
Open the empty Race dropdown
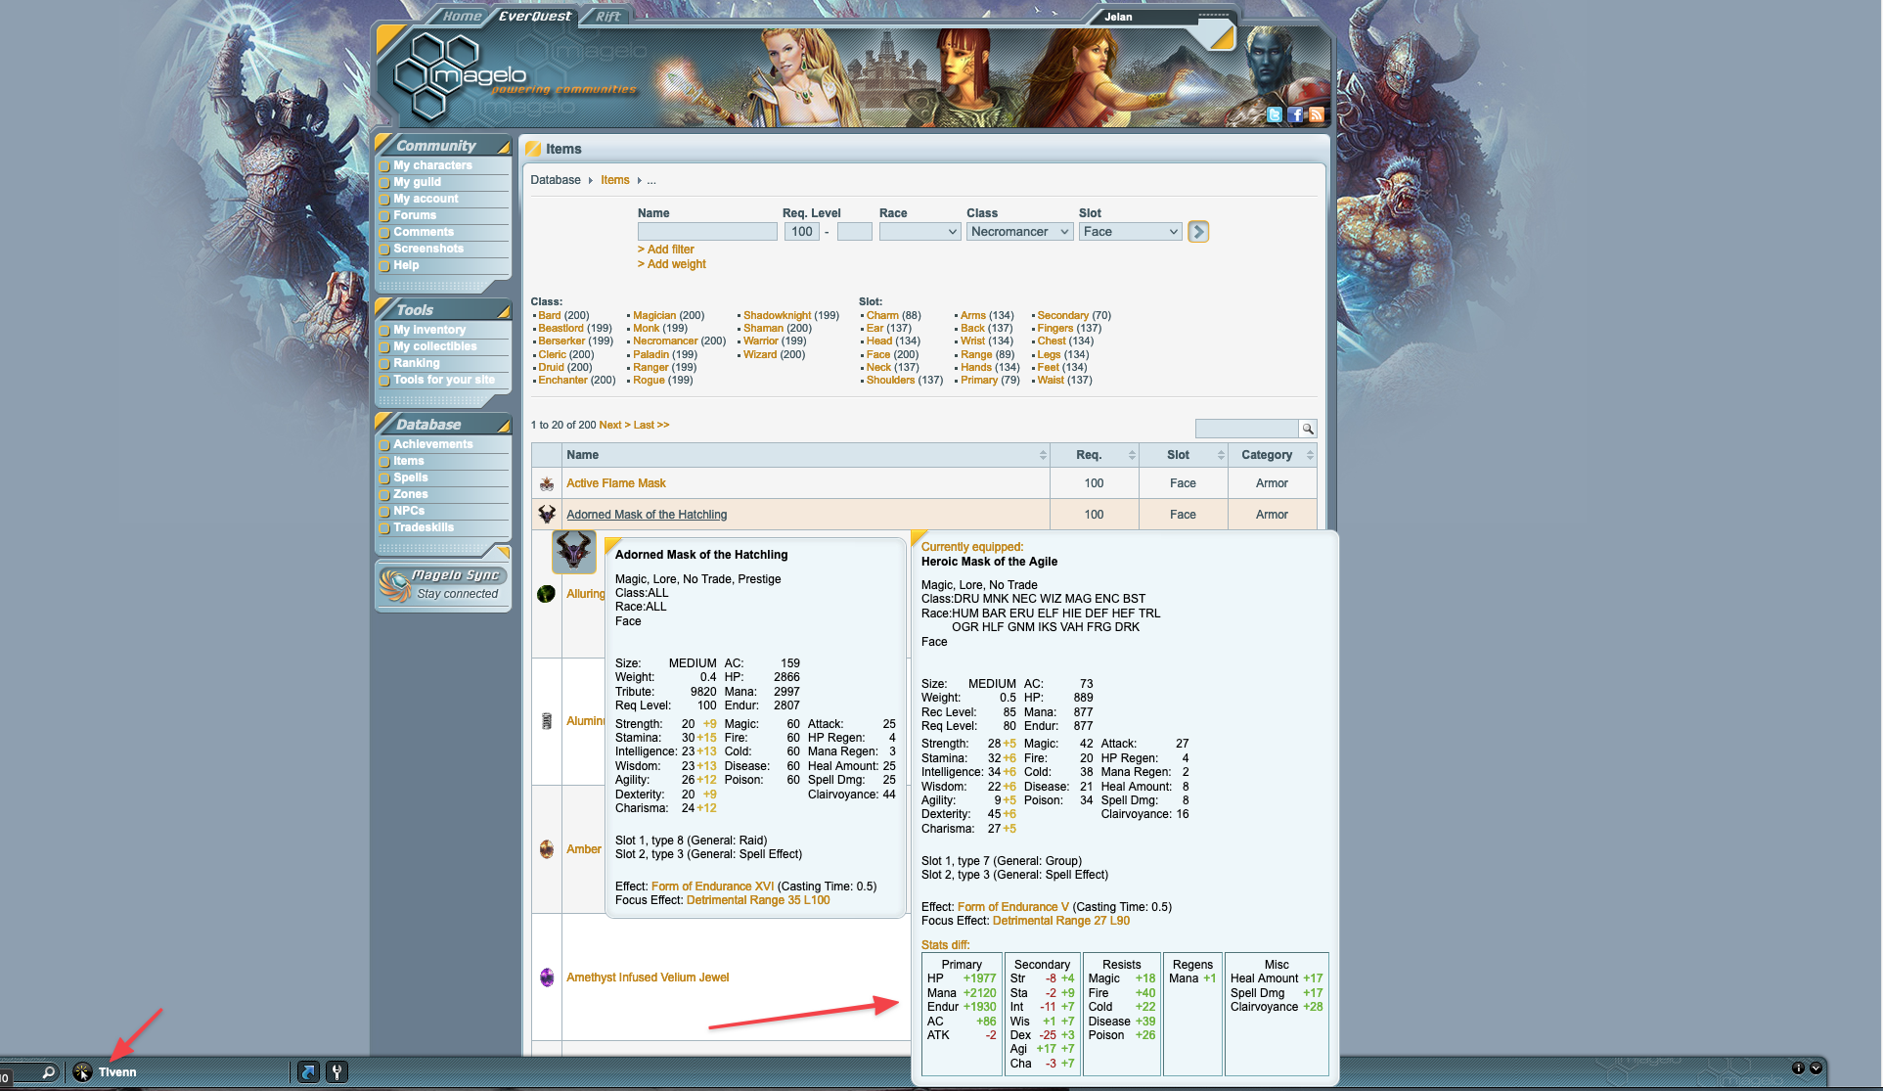click(919, 231)
